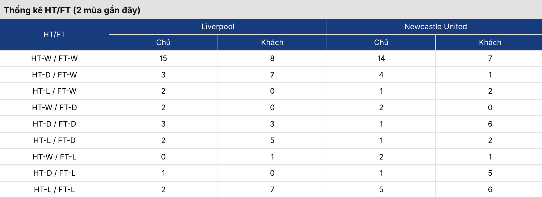
Task: Select the HT-L / FT-L row label
Action: click(54, 189)
